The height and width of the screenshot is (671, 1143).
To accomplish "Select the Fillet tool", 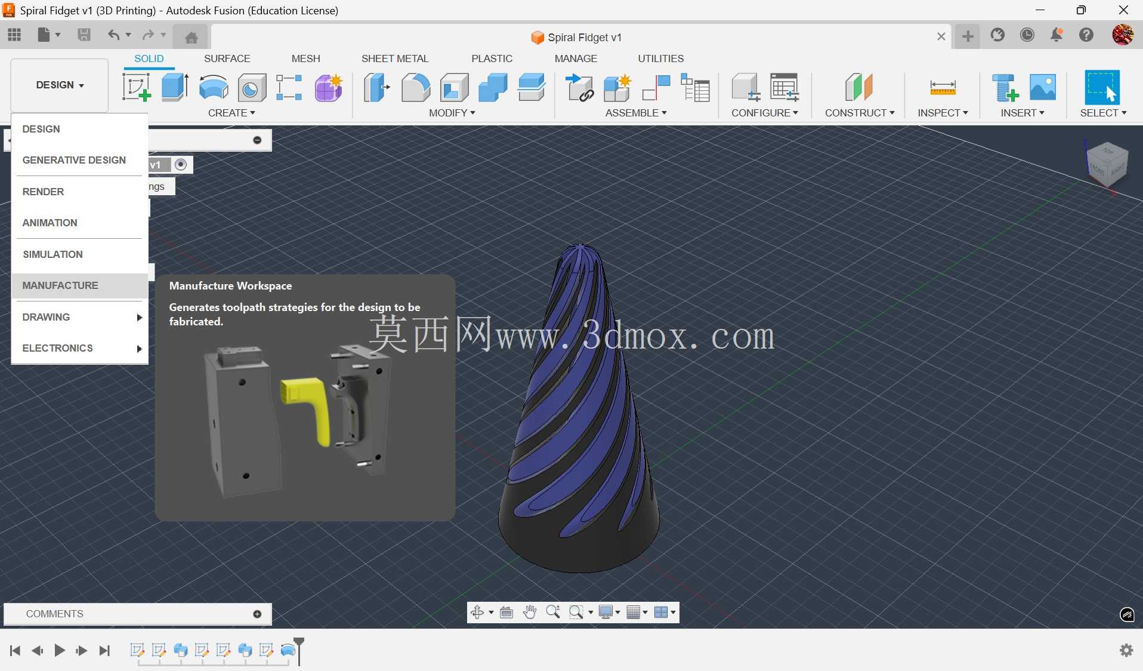I will pos(416,87).
